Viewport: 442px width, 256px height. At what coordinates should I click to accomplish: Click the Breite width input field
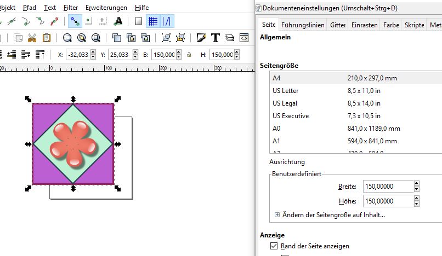point(388,186)
